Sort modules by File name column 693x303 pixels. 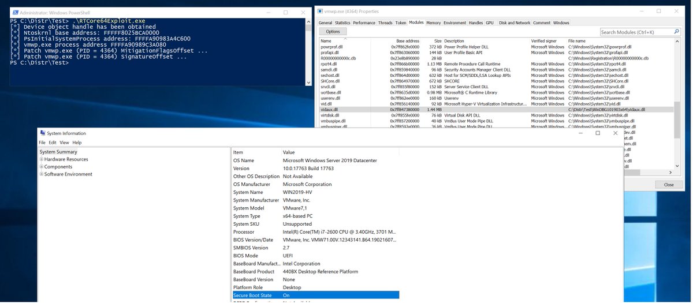coord(620,41)
